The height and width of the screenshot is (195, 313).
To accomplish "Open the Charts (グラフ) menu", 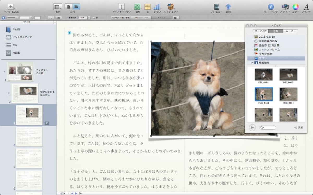I will (157, 7).
